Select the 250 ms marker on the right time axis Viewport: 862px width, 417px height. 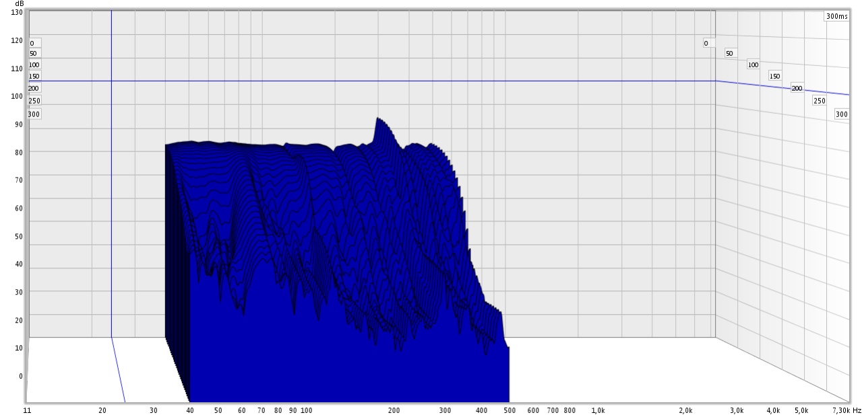pos(819,101)
